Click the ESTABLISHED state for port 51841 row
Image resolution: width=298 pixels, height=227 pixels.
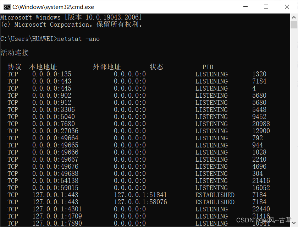click(215, 195)
